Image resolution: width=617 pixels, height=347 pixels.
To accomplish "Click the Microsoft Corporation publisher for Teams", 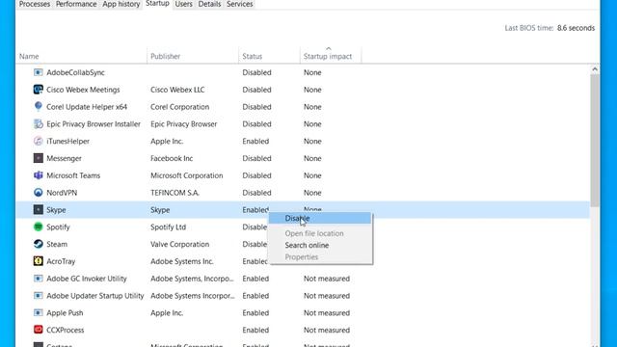I will (186, 175).
